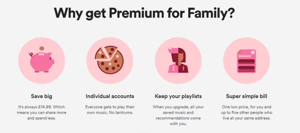Click the two-tone person face icon

coord(178,60)
